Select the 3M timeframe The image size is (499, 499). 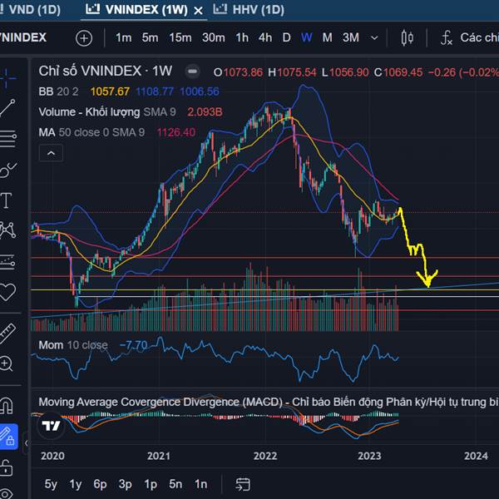click(351, 38)
